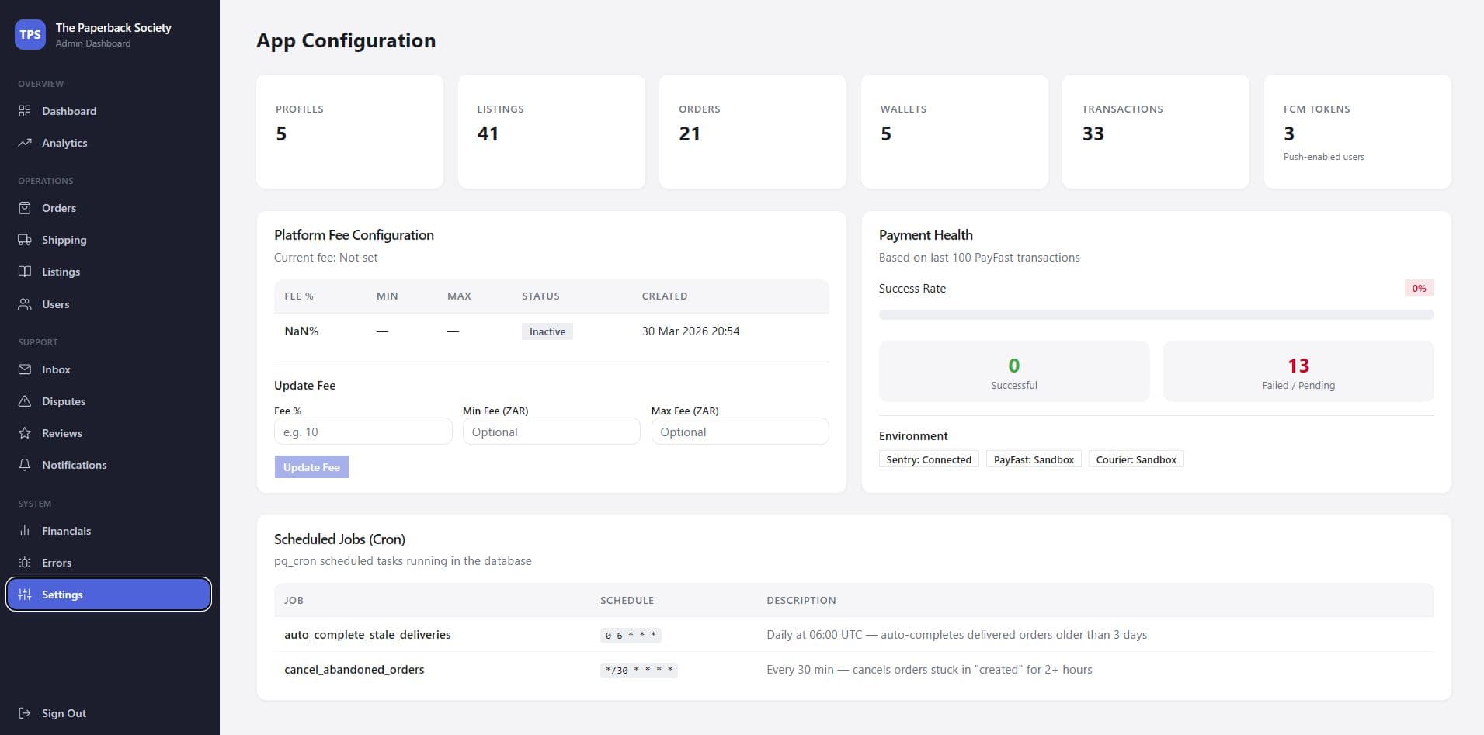Click the Max Fee (ZAR) input

pos(739,432)
